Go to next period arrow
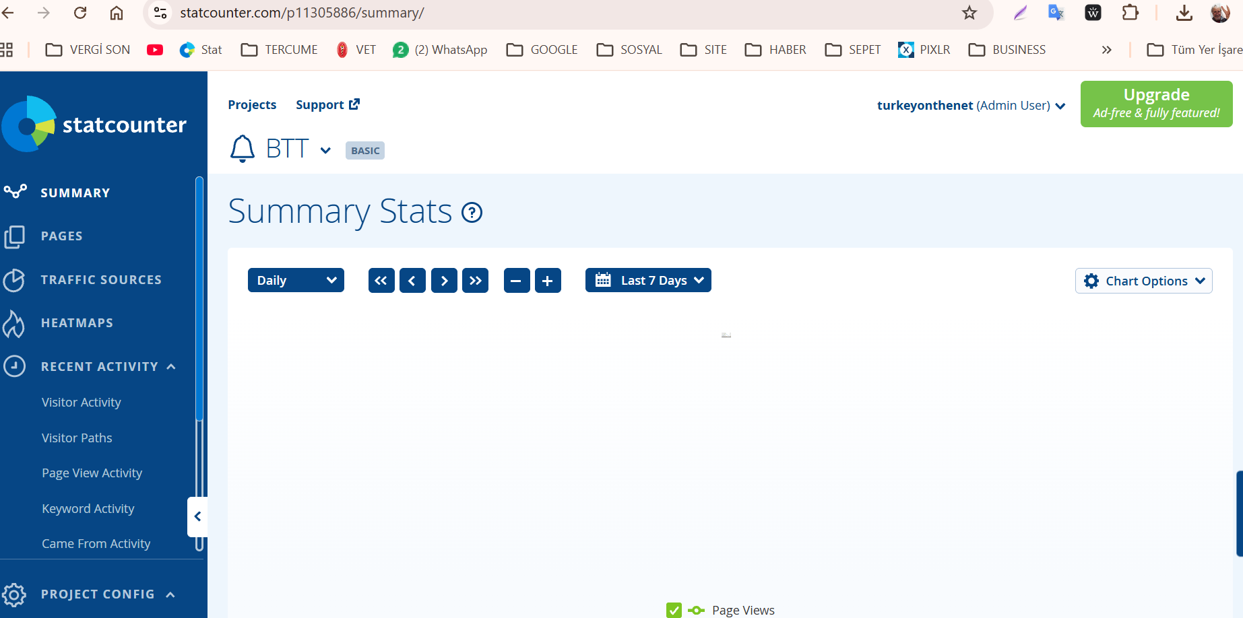Image resolution: width=1243 pixels, height=618 pixels. point(444,281)
